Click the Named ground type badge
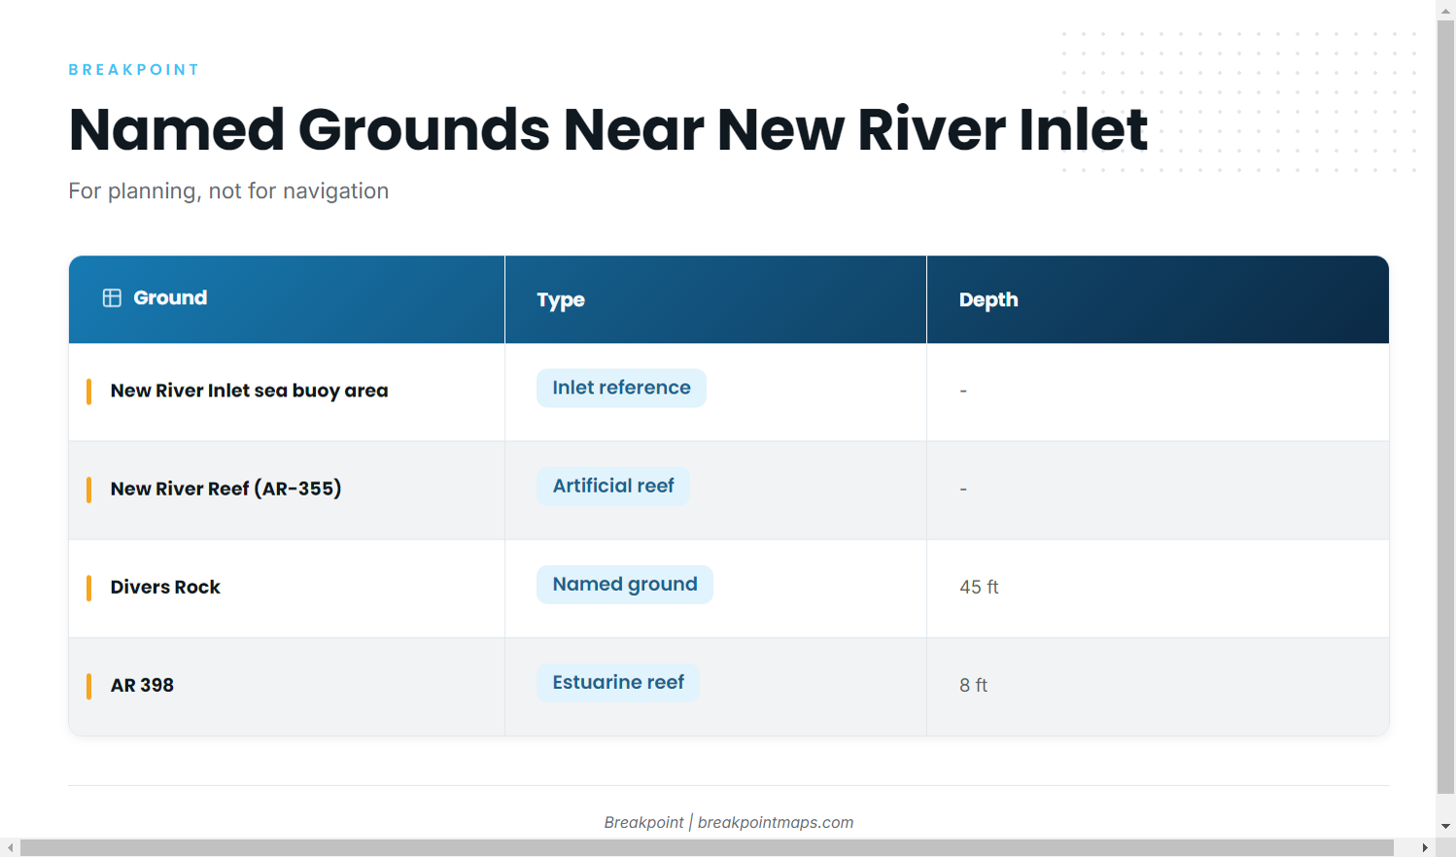The image size is (1456, 857). tap(625, 584)
